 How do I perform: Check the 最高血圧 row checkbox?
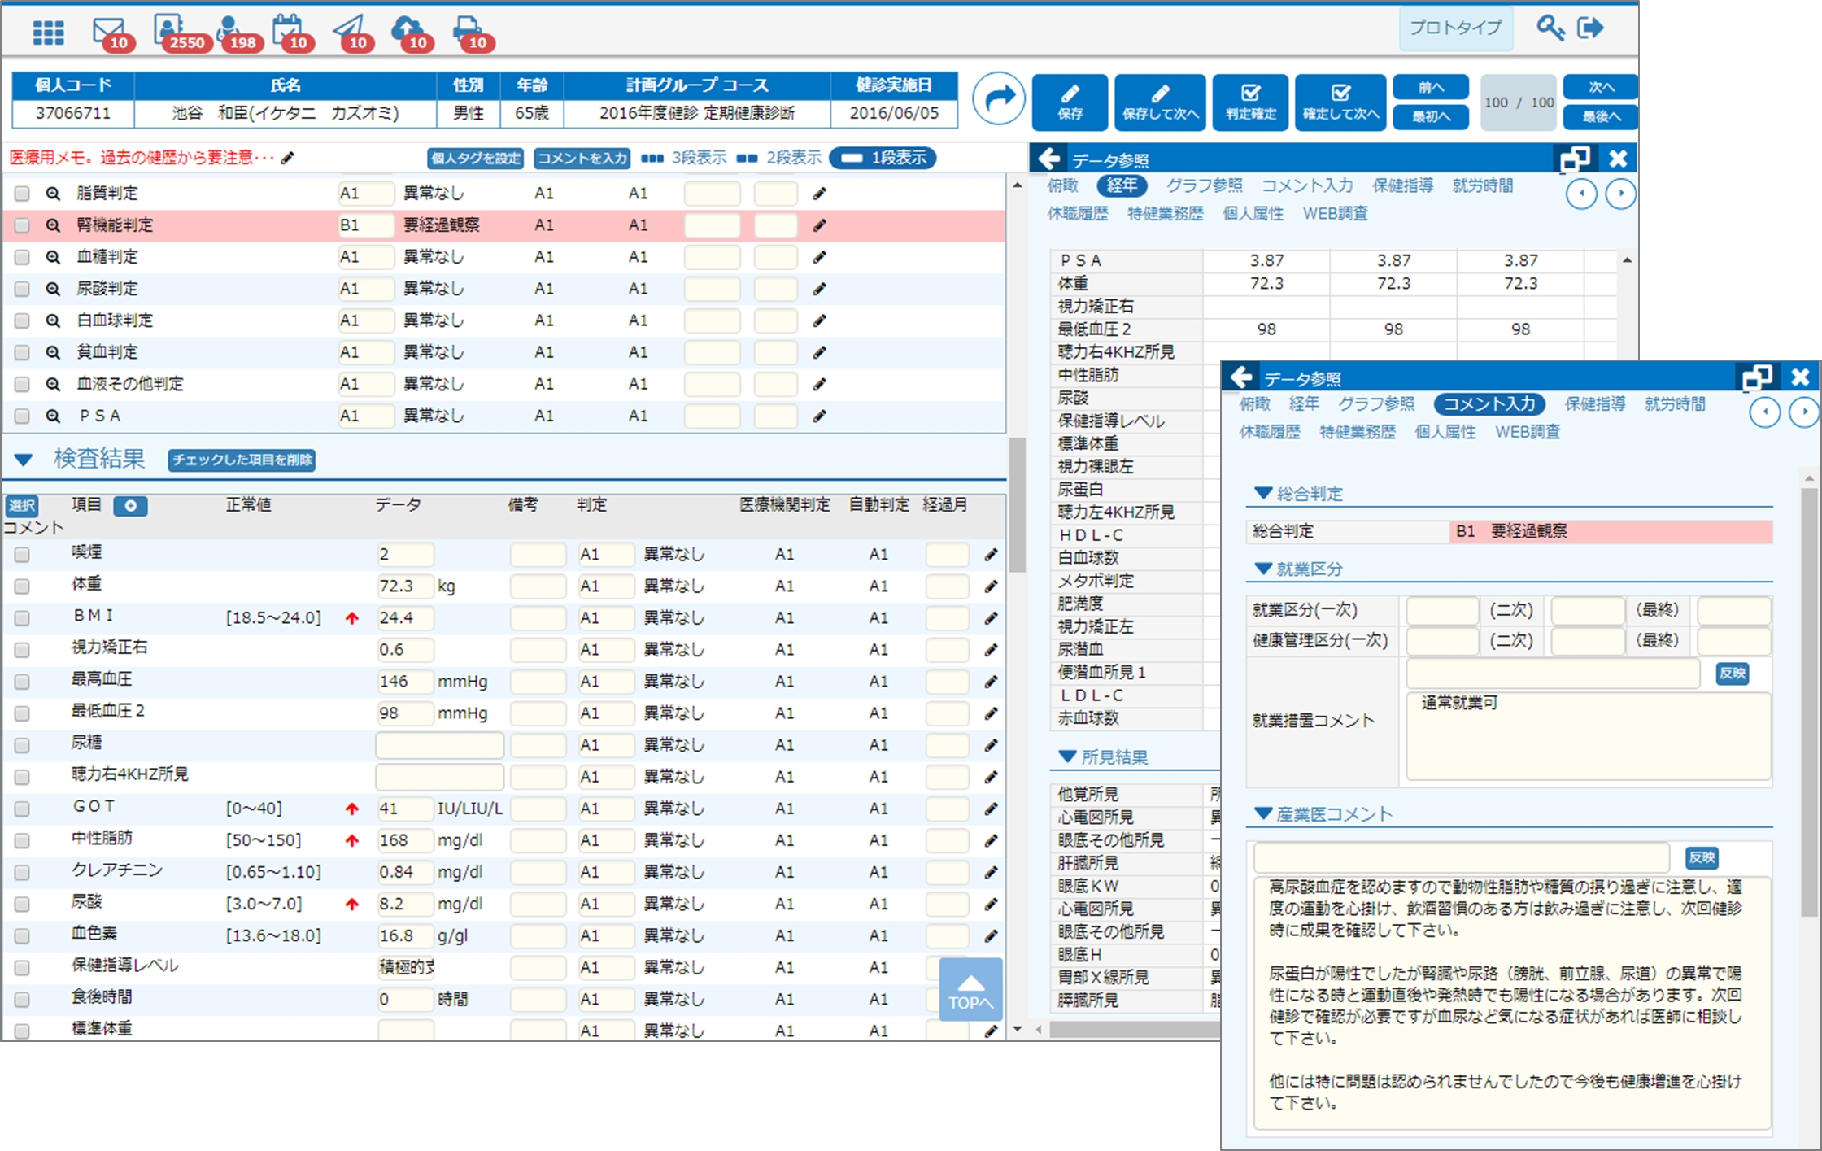(22, 682)
